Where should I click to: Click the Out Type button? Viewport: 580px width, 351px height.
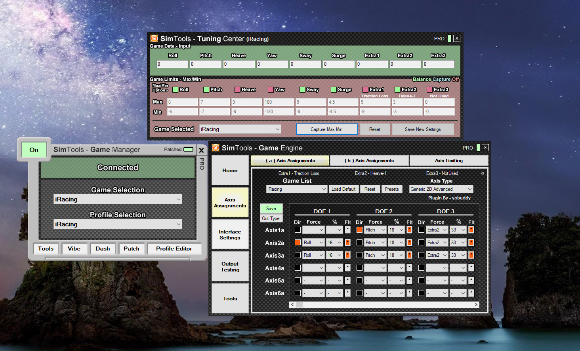(271, 218)
